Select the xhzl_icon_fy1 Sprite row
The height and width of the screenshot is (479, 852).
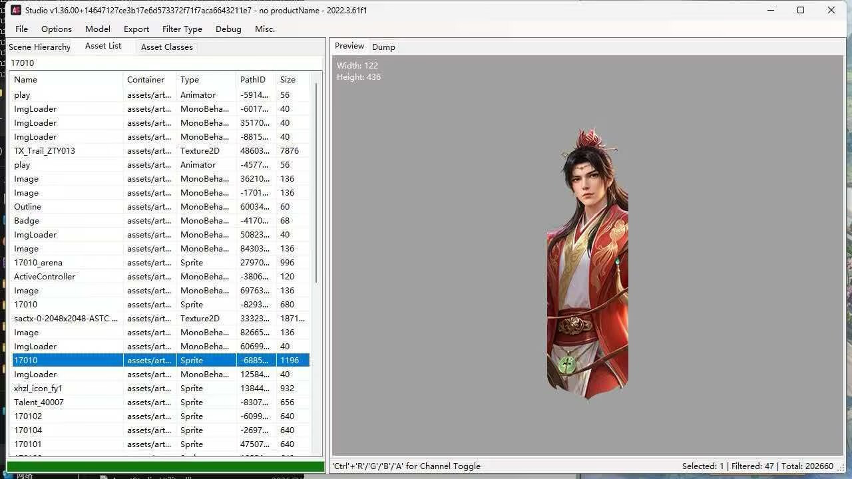click(x=160, y=388)
